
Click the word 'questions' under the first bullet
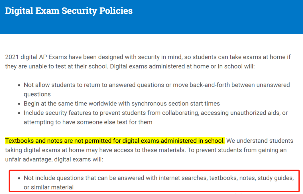point(37,94)
